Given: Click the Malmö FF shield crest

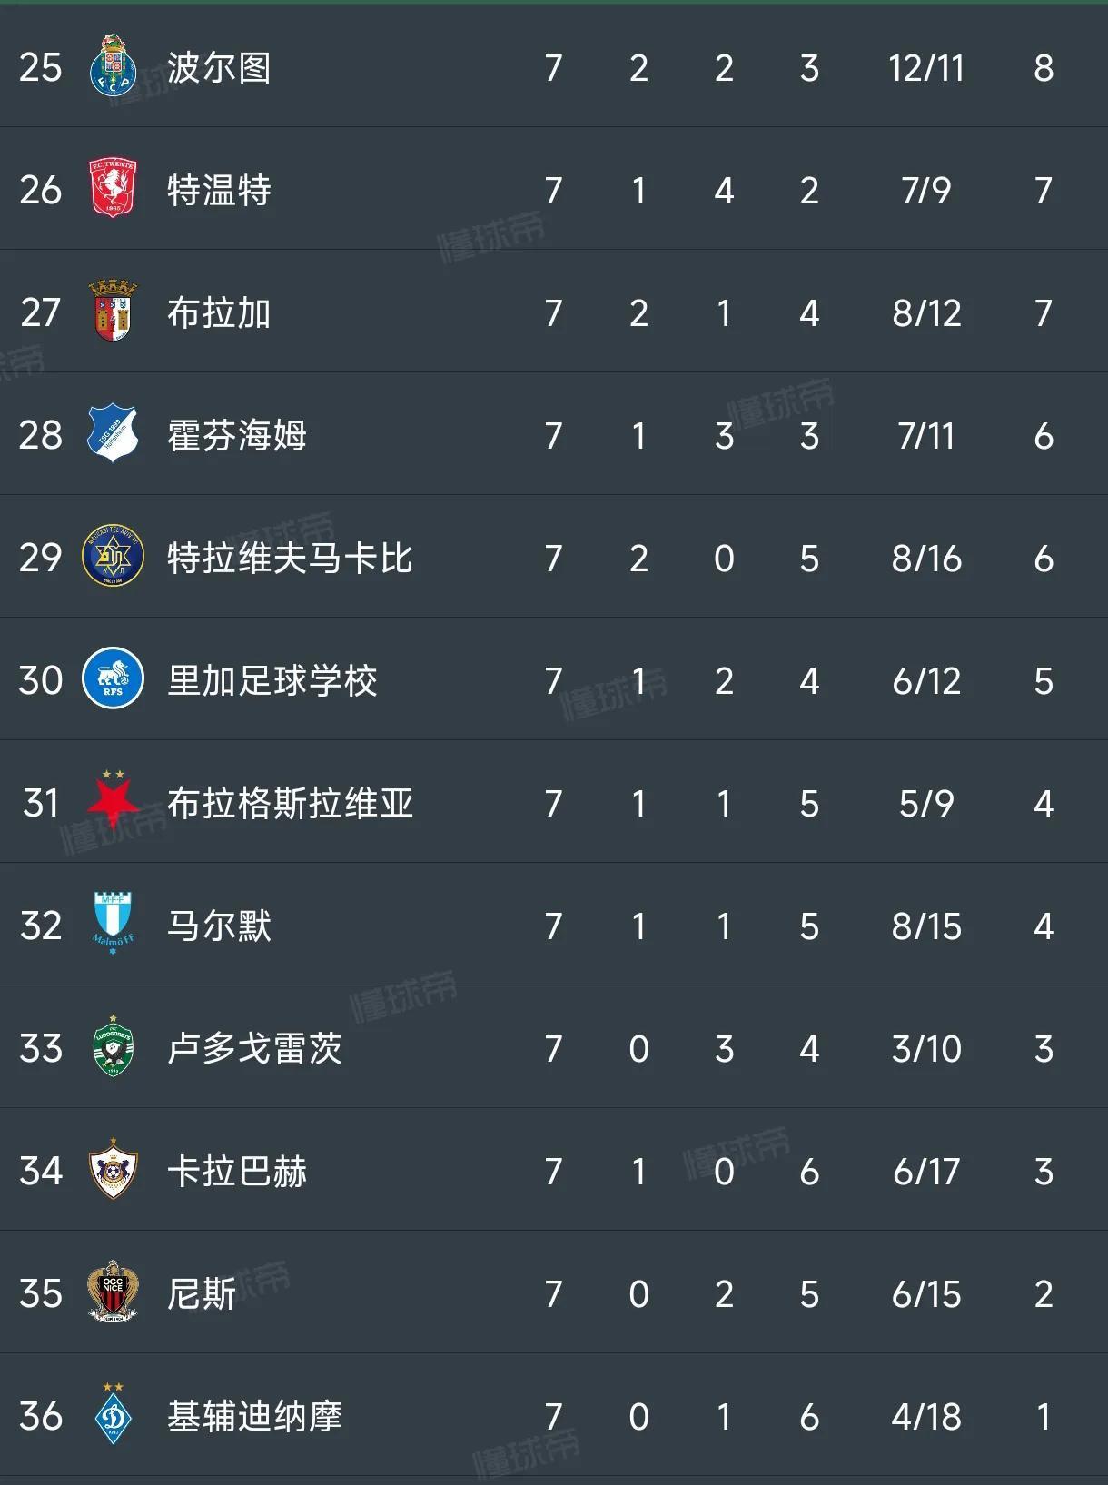Looking at the screenshot, I should pos(113,923).
